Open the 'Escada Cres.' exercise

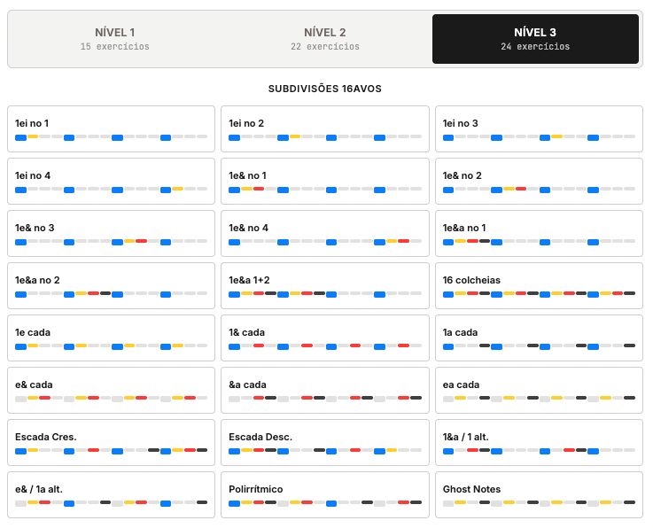pyautogui.click(x=111, y=443)
